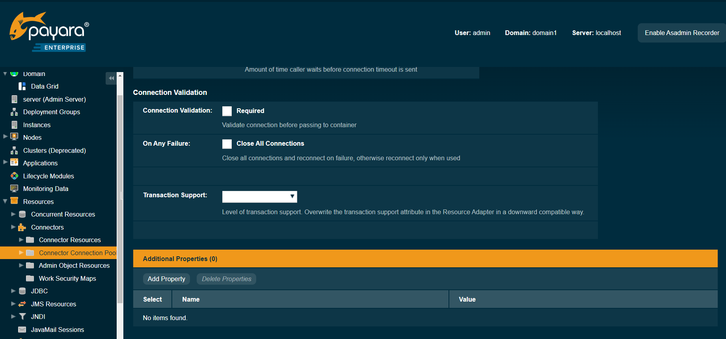Click the Add Property button
726x339 pixels.
166,279
